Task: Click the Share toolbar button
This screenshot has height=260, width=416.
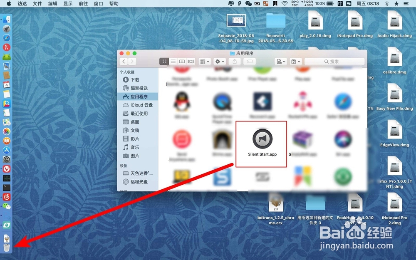Action: point(235,62)
